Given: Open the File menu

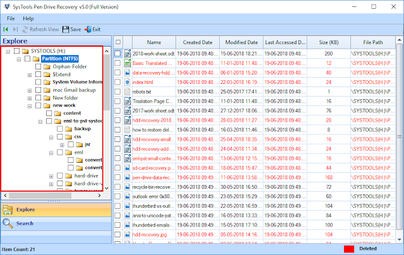Looking at the screenshot, I should coord(11,18).
